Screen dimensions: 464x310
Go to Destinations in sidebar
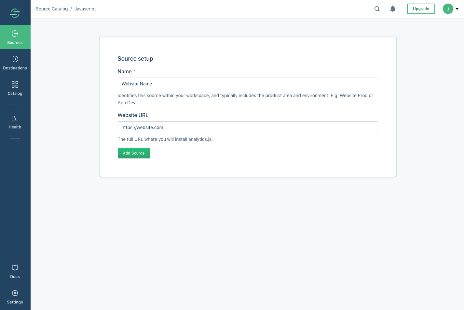click(15, 63)
